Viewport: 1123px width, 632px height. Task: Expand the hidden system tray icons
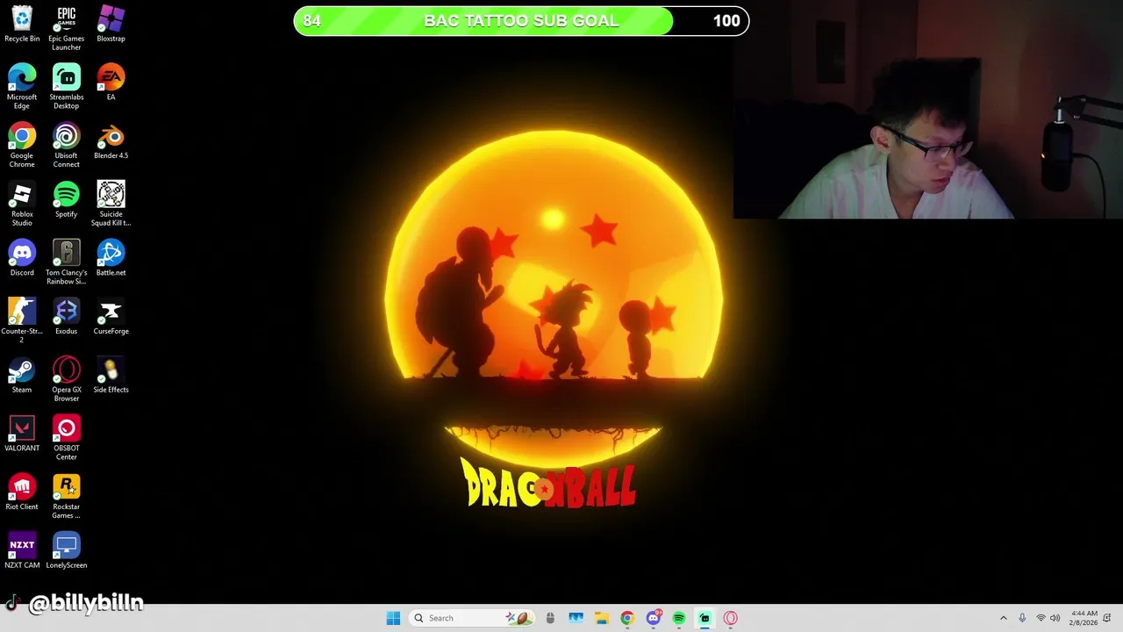click(x=1004, y=618)
